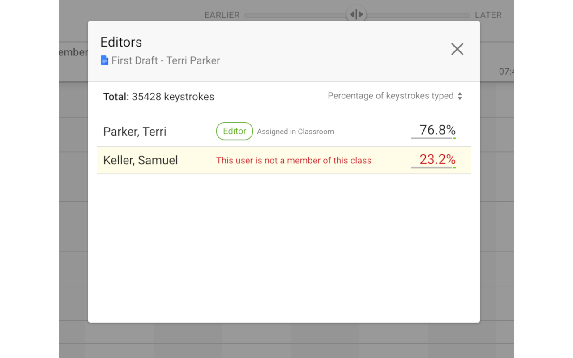Image resolution: width=573 pixels, height=358 pixels.
Task: Click the LATER timeline label
Action: coord(488,15)
